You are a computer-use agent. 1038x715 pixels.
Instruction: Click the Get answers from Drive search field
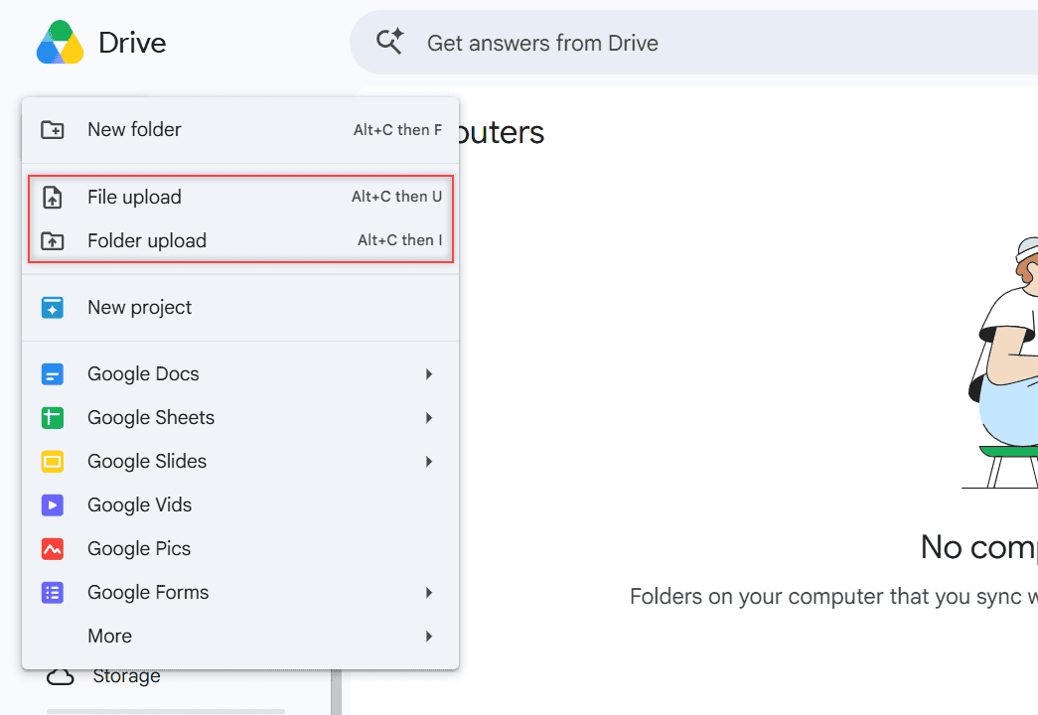(x=693, y=43)
